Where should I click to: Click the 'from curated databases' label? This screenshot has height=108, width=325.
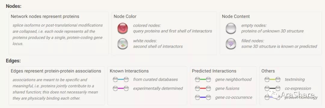[156, 79]
